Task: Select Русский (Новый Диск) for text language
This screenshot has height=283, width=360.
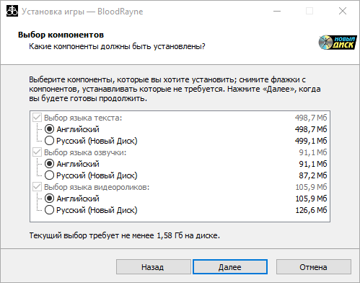Action: point(49,141)
